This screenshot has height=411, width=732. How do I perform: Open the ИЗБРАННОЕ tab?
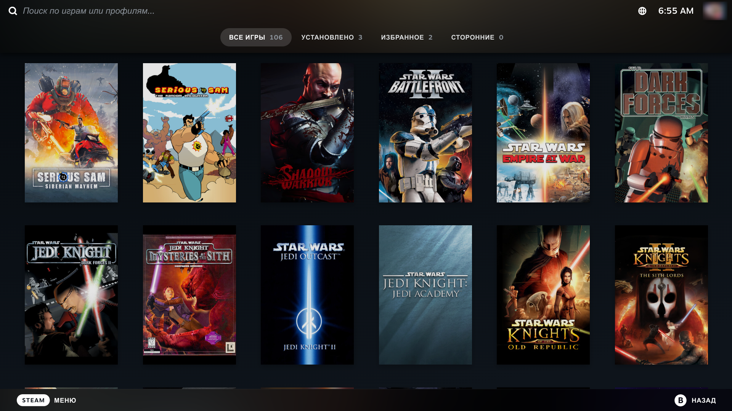pyautogui.click(x=407, y=37)
